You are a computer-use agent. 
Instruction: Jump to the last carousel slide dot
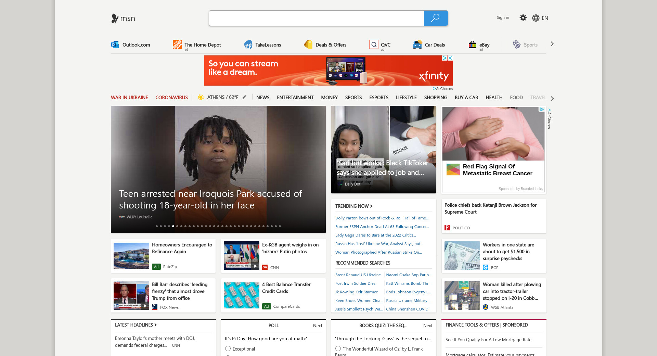280,226
